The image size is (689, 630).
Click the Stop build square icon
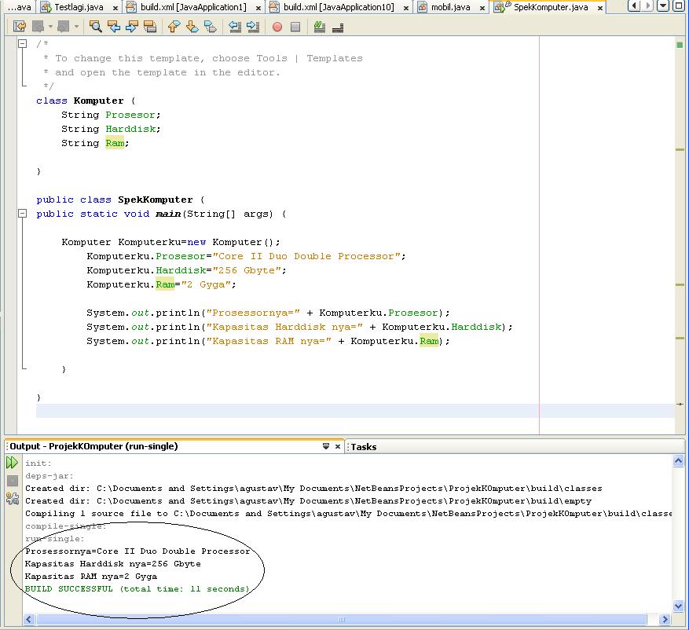pos(13,481)
